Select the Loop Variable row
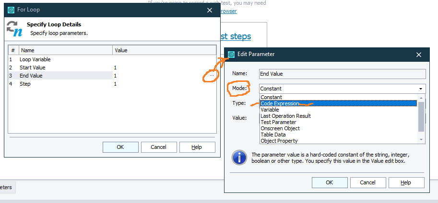The width and height of the screenshot is (438, 203). tap(112, 59)
